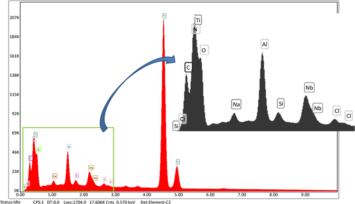Select the Lsec:1704.0 live time value
Screen dimensions: 355x204
[75, 202]
